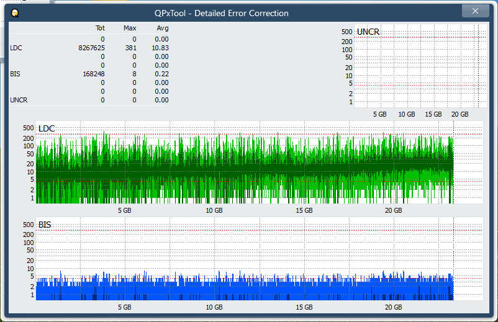Select the LDC max value 381
This screenshot has height=322, width=498.
pos(130,48)
